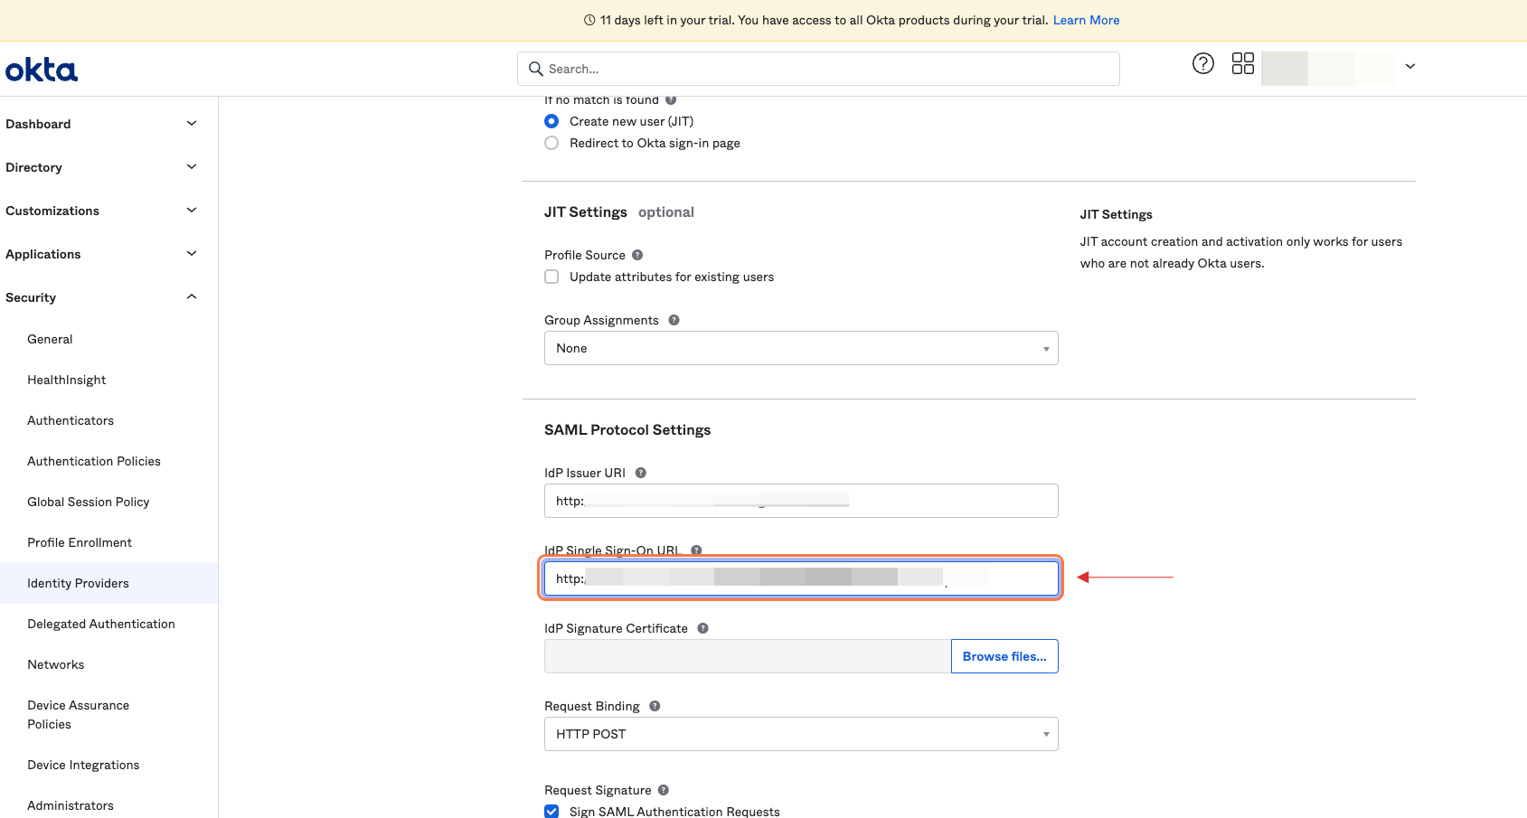Select Create new user (JIT) radio
This screenshot has width=1527, height=818.
(551, 121)
